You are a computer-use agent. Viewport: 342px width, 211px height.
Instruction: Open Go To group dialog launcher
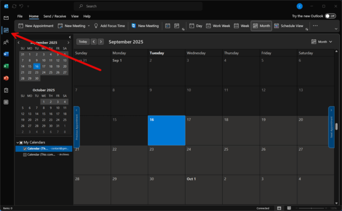click(183, 29)
